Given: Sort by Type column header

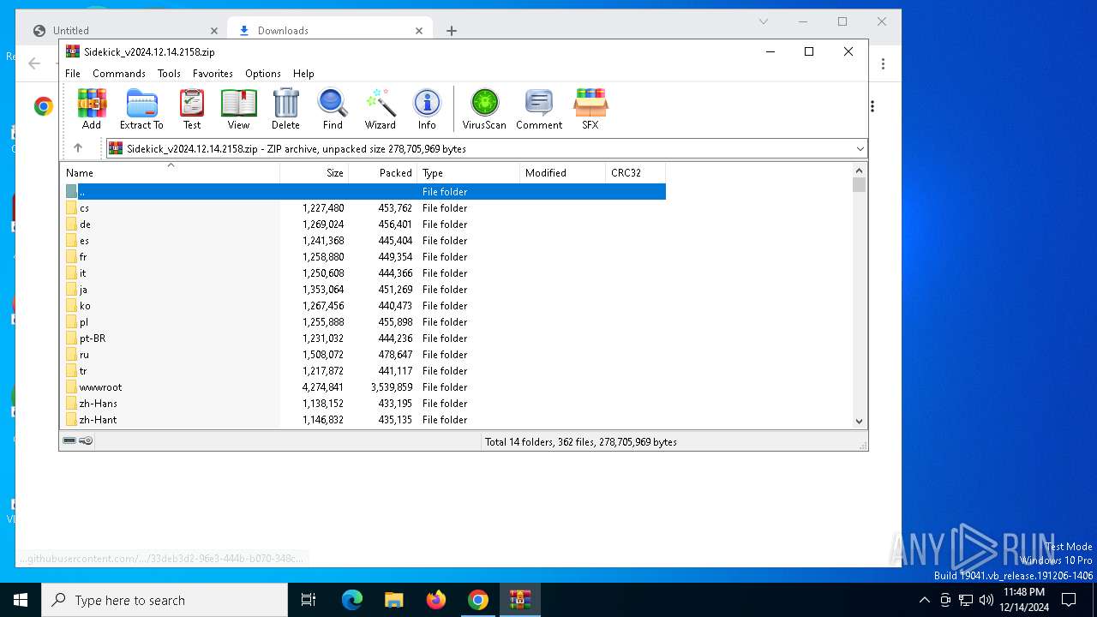Looking at the screenshot, I should pos(469,172).
